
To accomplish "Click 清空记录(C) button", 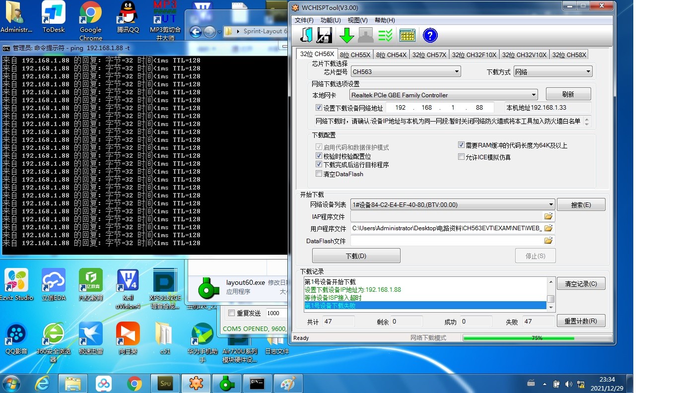I will pyautogui.click(x=581, y=284).
